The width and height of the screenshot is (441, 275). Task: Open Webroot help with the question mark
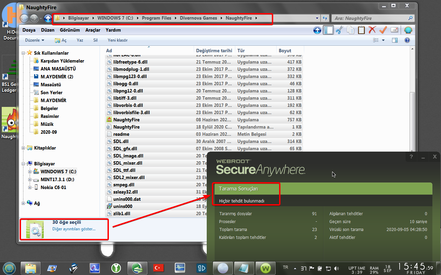click(411, 157)
